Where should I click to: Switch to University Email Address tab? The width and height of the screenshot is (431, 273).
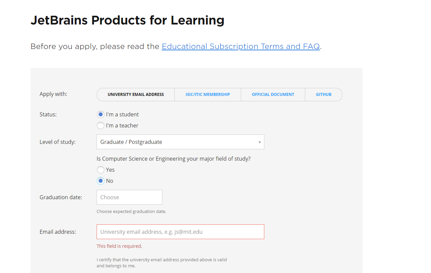pos(136,95)
